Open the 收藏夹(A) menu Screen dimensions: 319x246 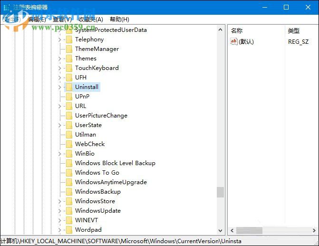90,20
